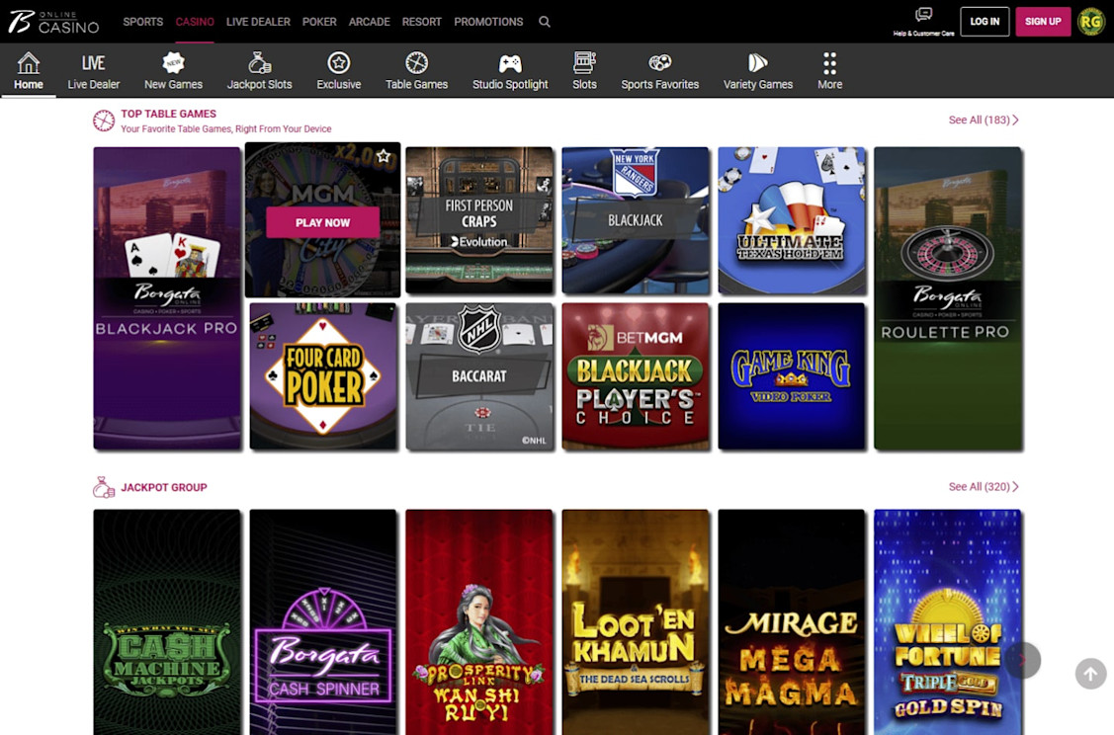The width and height of the screenshot is (1114, 735).
Task: Open BetMGM Blackjack Player's Choice tile
Action: (x=636, y=376)
